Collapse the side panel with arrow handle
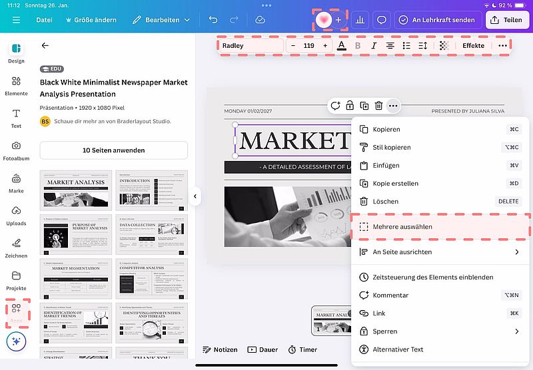This screenshot has width=533, height=370. point(196,196)
